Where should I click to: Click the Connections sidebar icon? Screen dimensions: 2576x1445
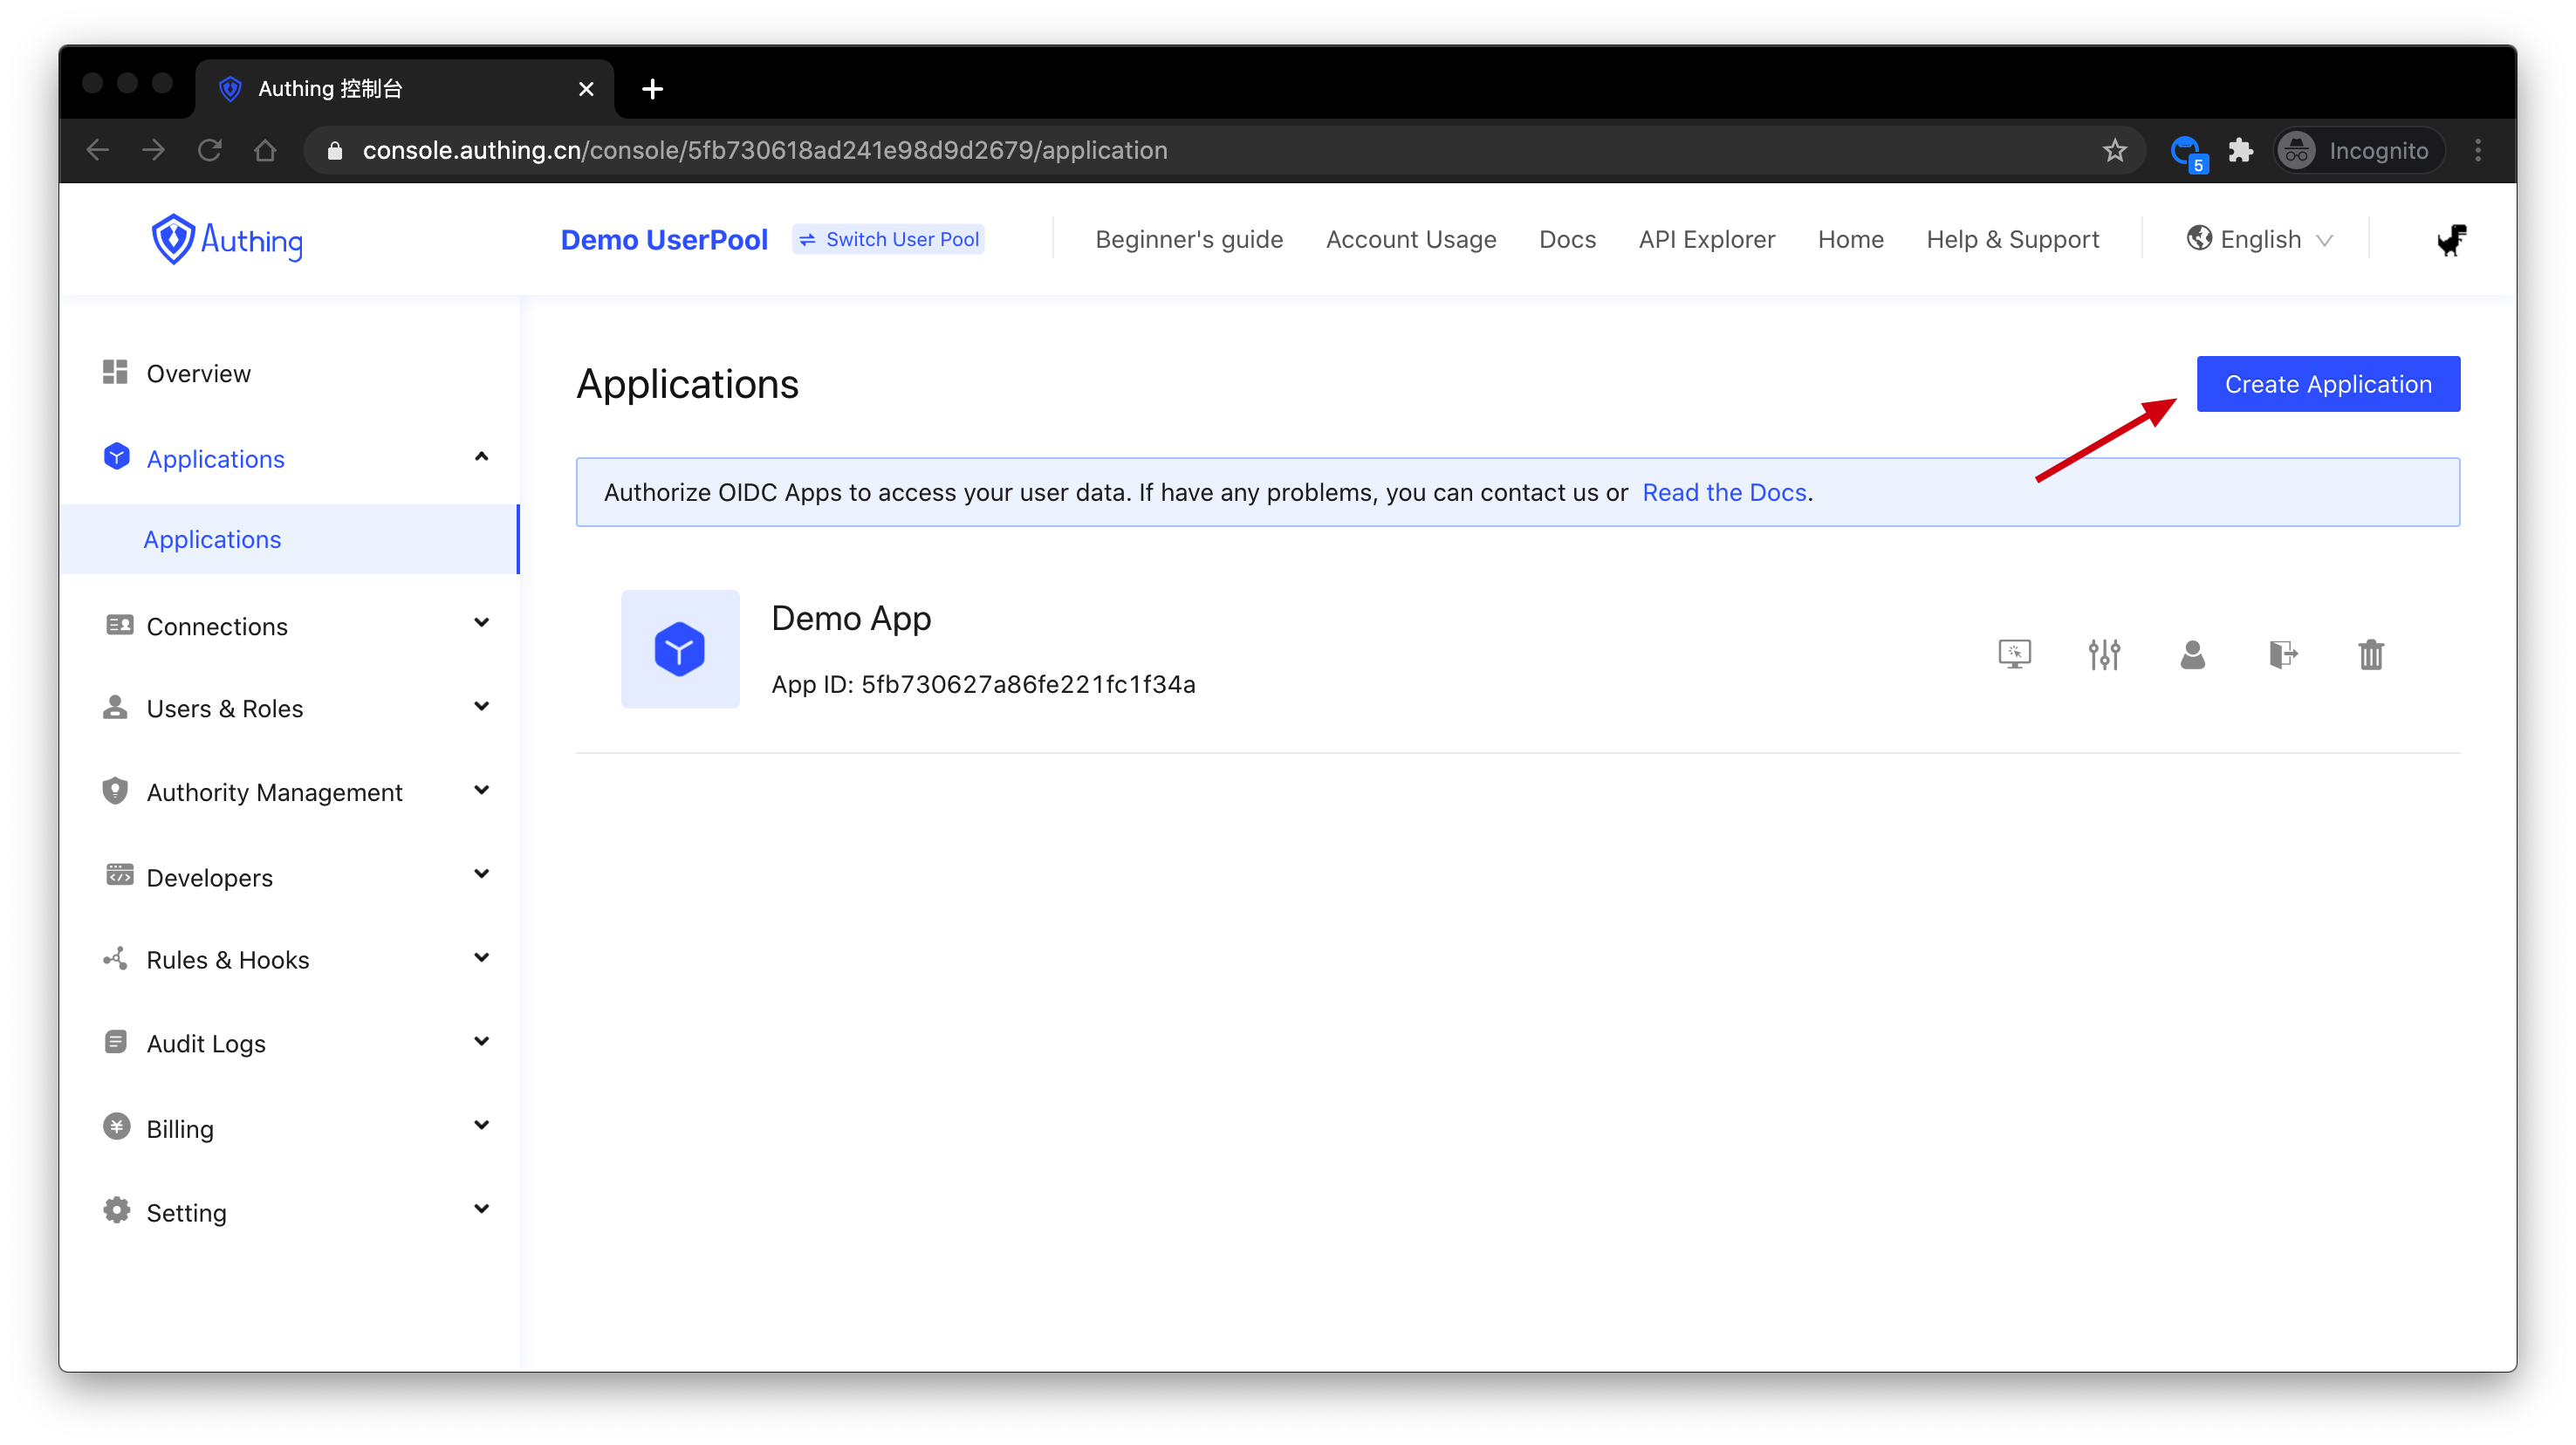[119, 625]
